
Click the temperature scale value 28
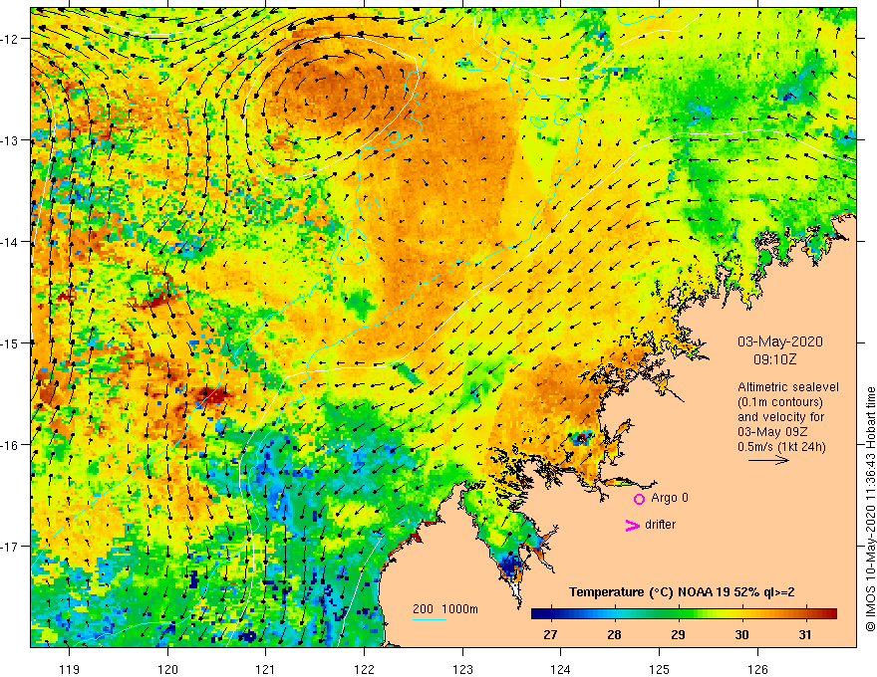[614, 634]
